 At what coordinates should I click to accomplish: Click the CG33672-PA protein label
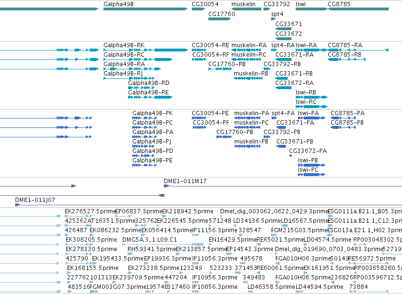pyautogui.click(x=308, y=151)
